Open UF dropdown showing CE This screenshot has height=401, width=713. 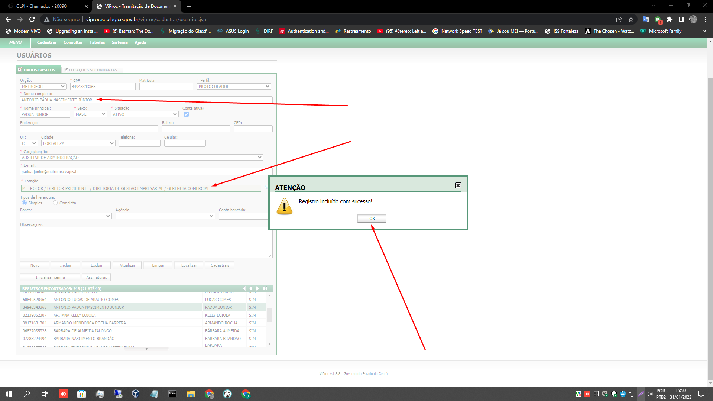click(x=29, y=143)
